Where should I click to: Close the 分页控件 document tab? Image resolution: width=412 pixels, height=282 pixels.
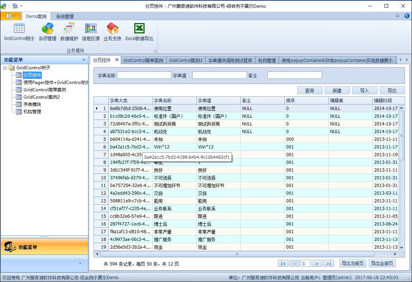[x=117, y=60]
